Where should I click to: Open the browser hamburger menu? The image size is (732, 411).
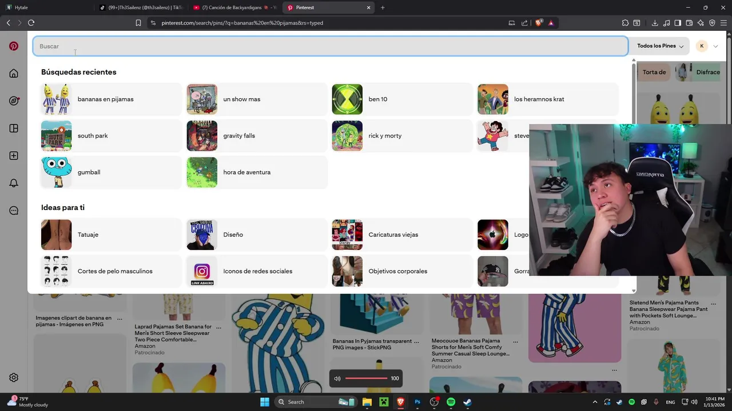[x=723, y=23]
